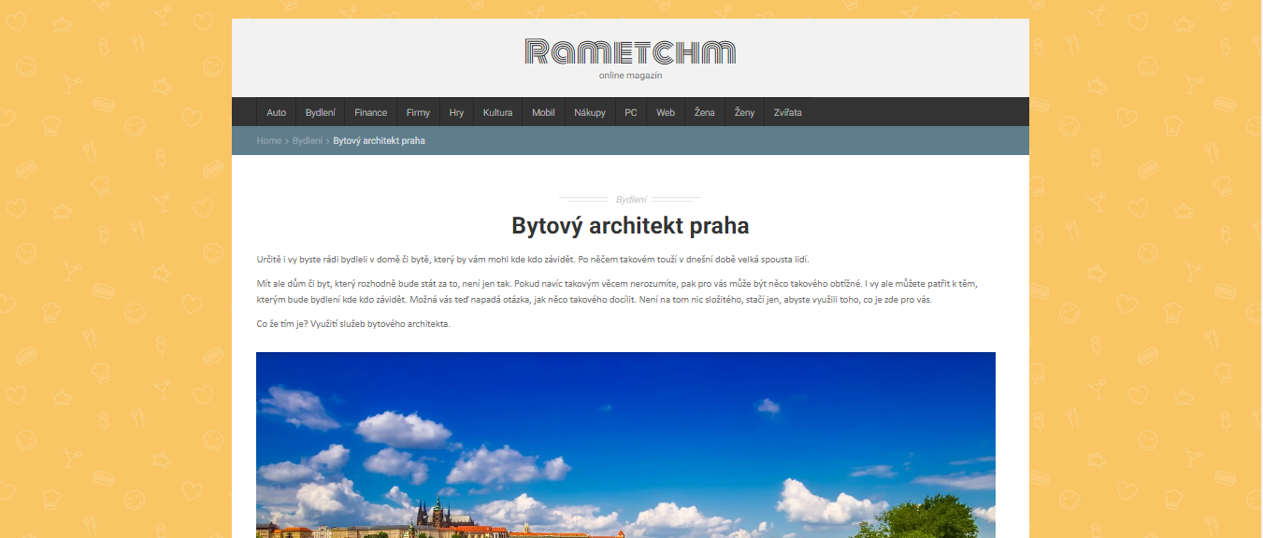Viewport: 1263px width, 538px height.
Task: Click the Home breadcrumb link
Action: click(269, 140)
